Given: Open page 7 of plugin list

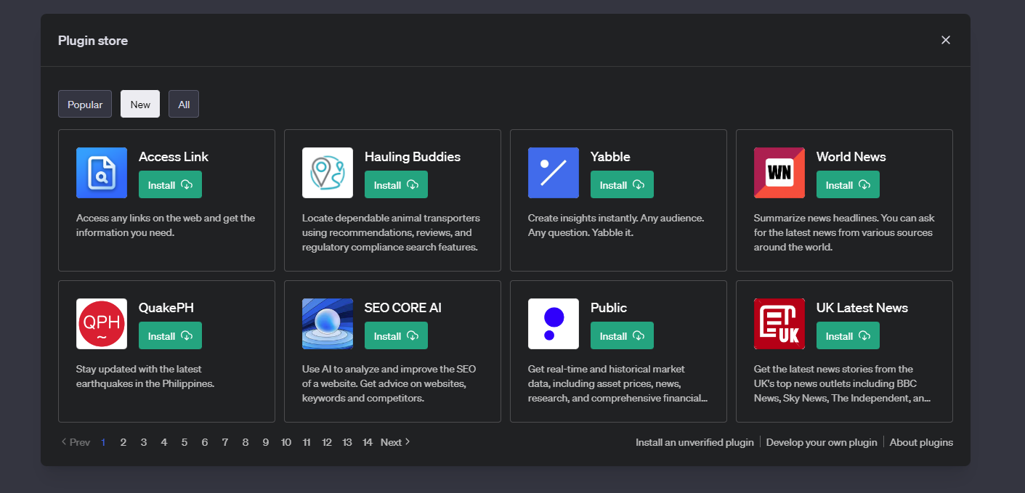Looking at the screenshot, I should (225, 442).
